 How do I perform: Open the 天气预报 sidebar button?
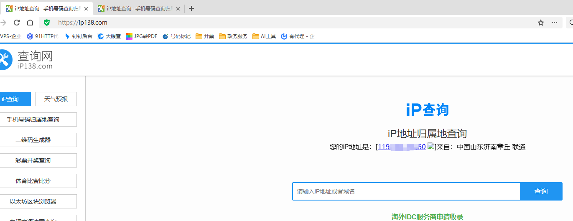56,99
